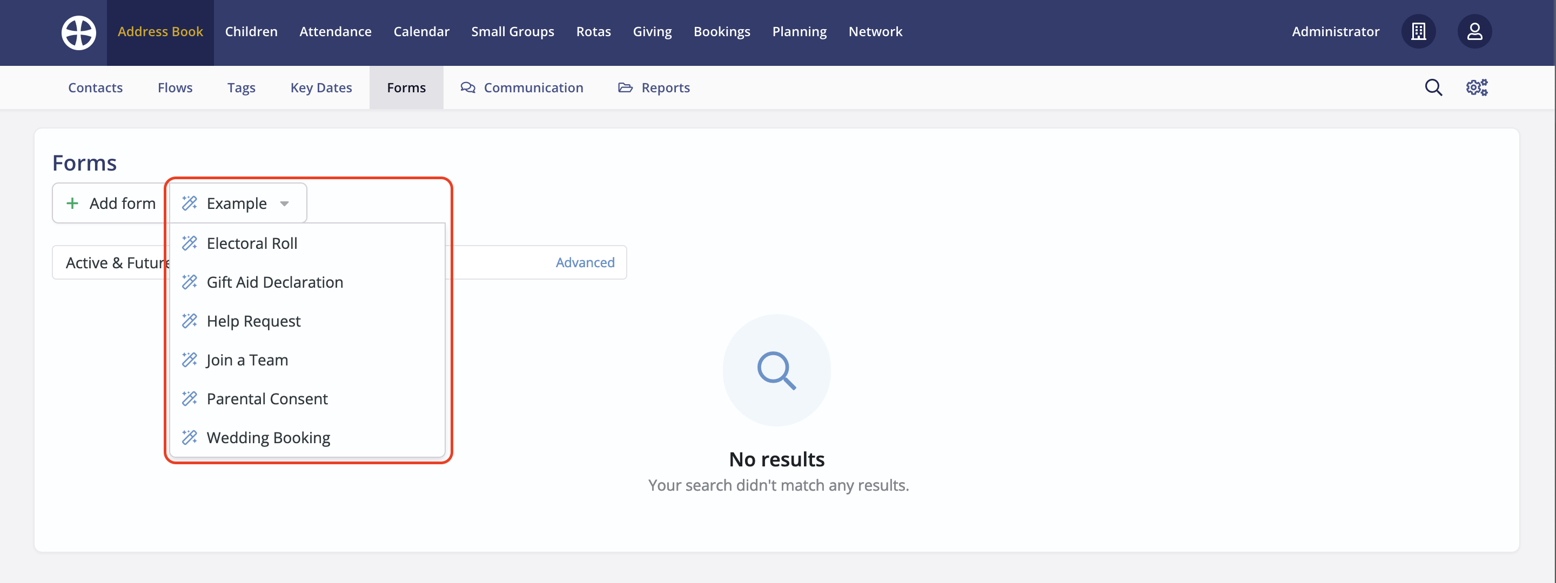Click the speech bubbles icon beside Communication
The image size is (1556, 583).
click(x=467, y=87)
